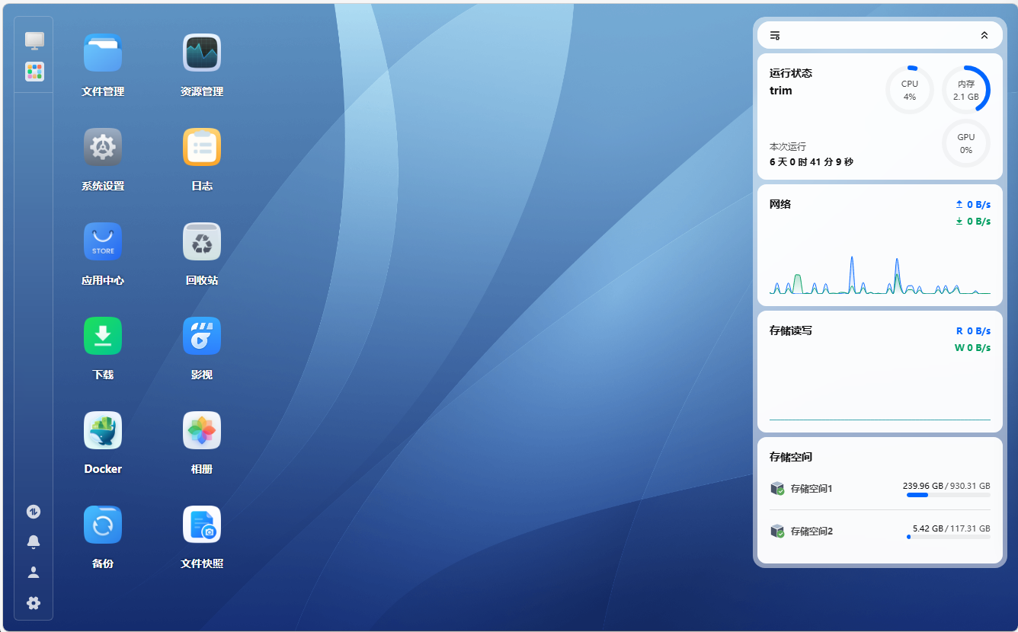The image size is (1018, 632).
Task: Open the 日志 log app
Action: tap(202, 147)
